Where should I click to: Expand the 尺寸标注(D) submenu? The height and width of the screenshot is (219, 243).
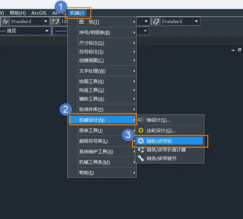(107, 43)
